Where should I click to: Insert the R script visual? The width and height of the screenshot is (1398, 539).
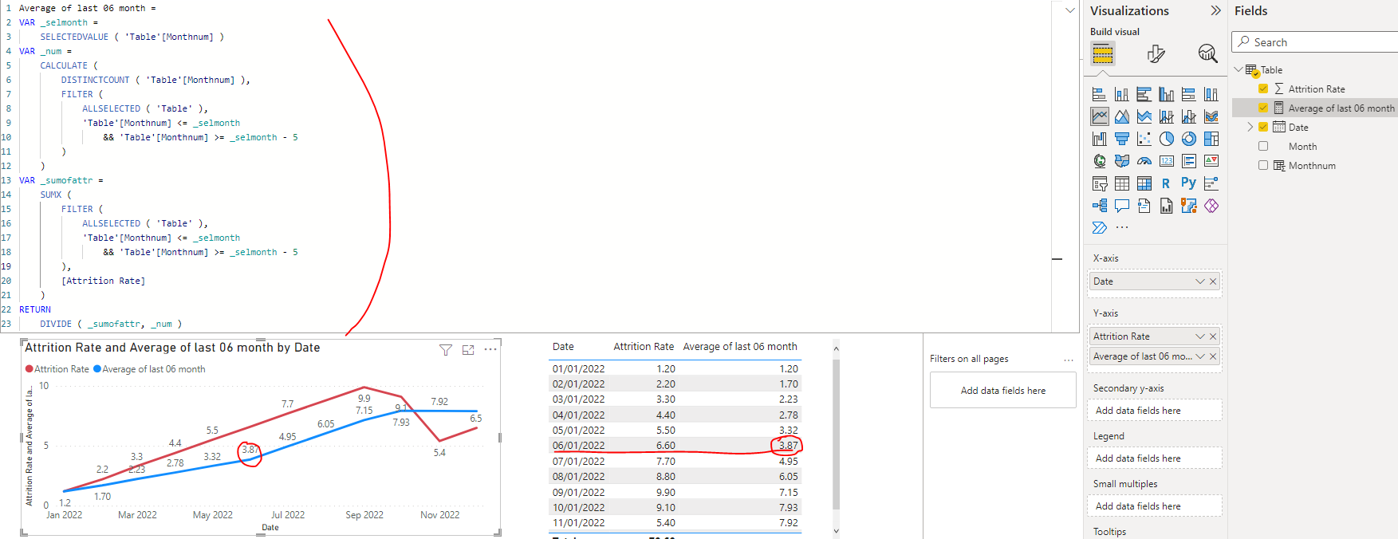coord(1167,183)
